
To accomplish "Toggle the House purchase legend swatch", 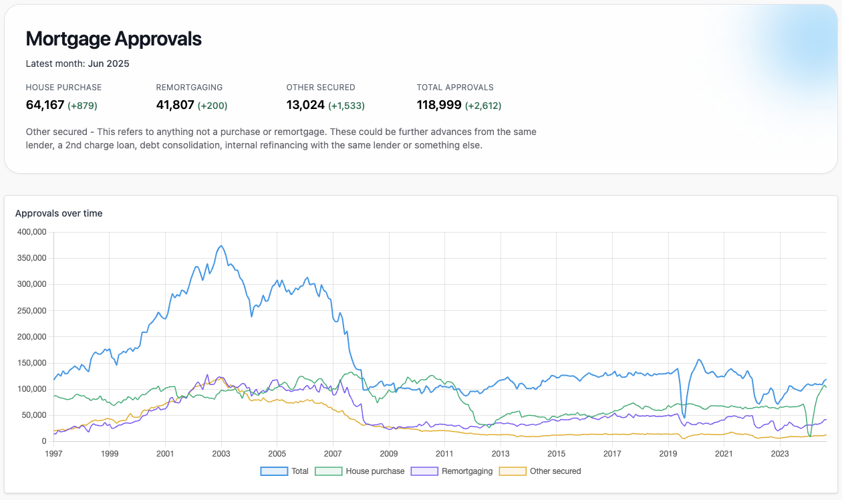I will [x=328, y=471].
